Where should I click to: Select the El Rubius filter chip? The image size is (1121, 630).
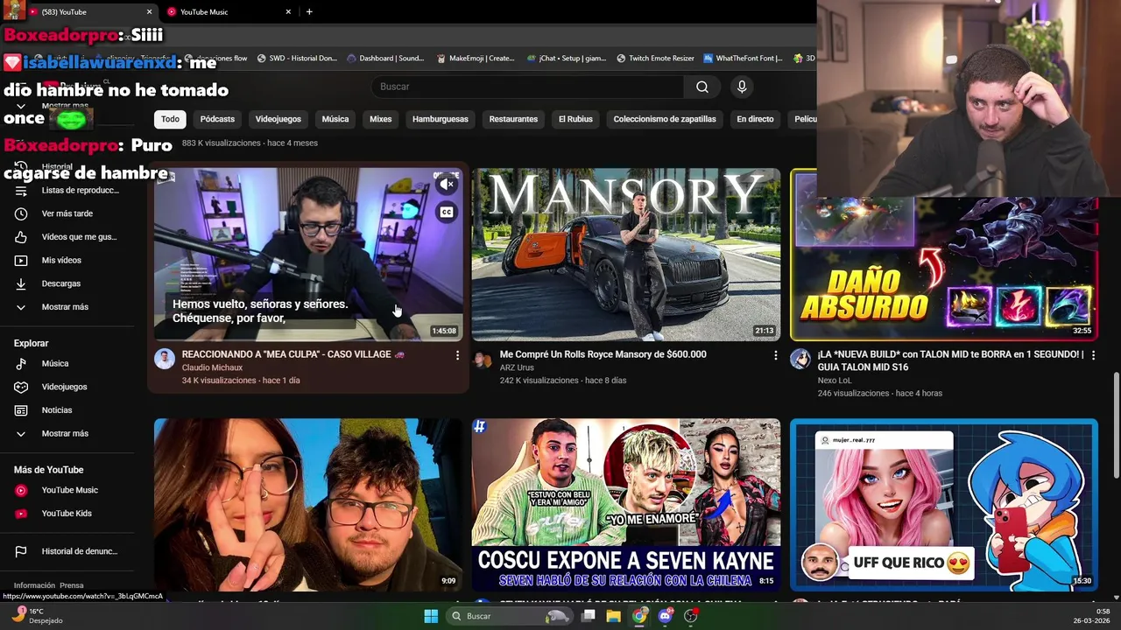[x=575, y=119]
